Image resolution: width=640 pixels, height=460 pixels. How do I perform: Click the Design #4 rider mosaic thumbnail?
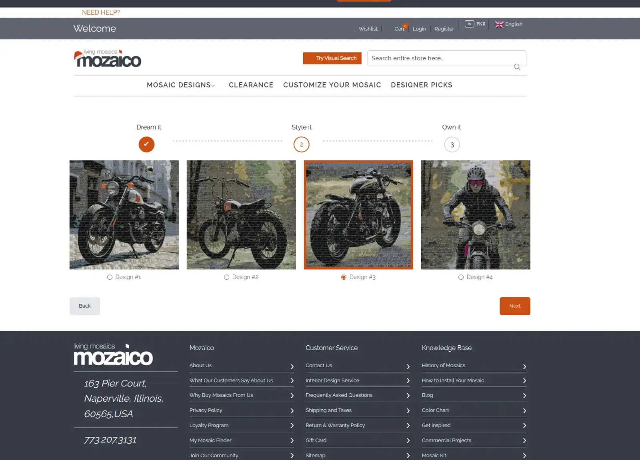475,215
